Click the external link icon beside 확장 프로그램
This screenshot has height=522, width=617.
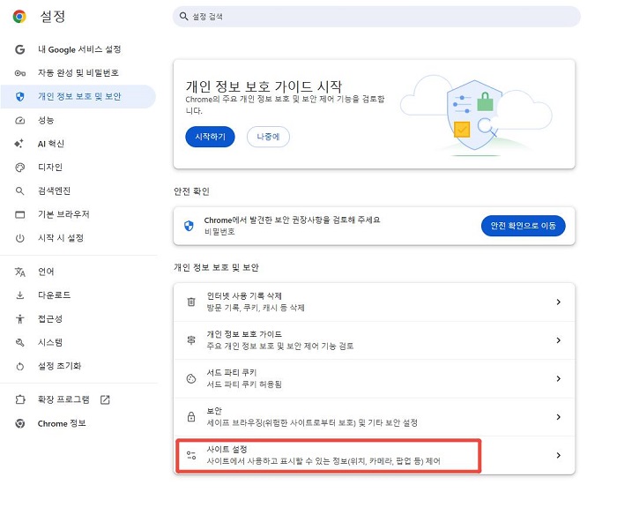[105, 400]
